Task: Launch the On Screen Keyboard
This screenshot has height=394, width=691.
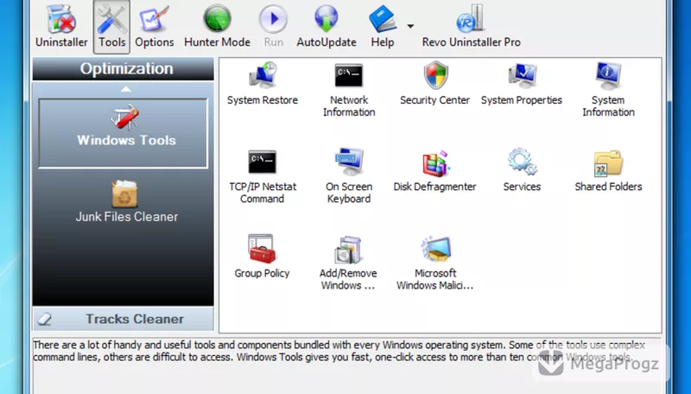Action: click(x=349, y=177)
